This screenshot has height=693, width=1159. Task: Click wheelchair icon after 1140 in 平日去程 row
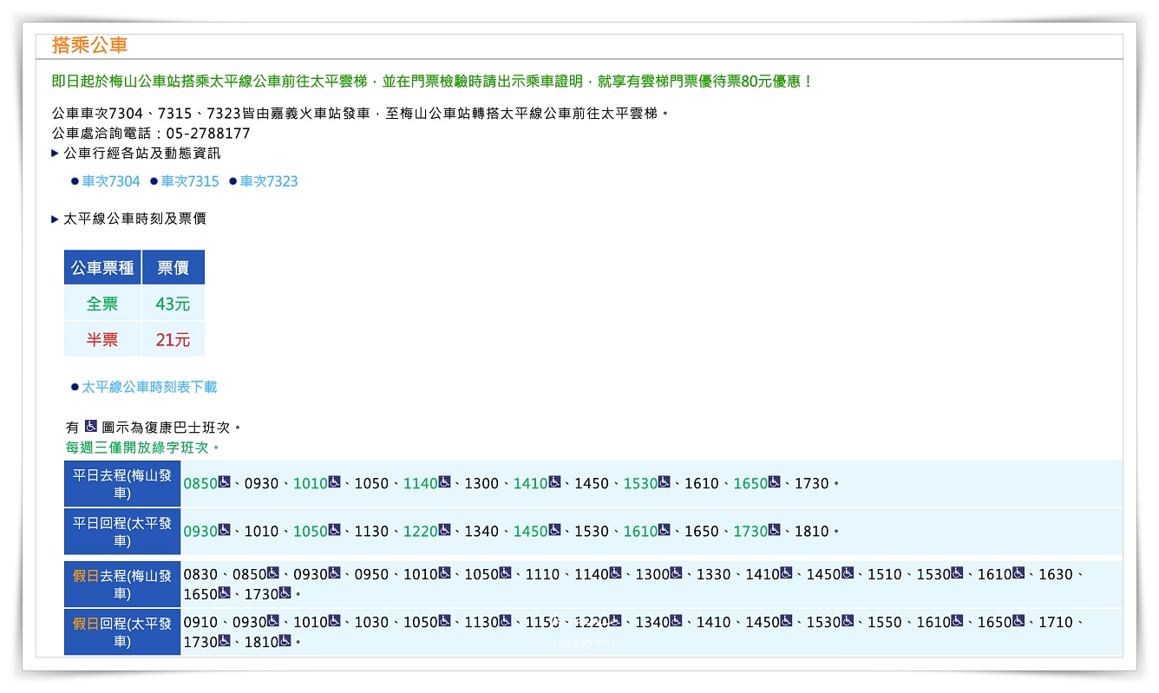point(444,482)
